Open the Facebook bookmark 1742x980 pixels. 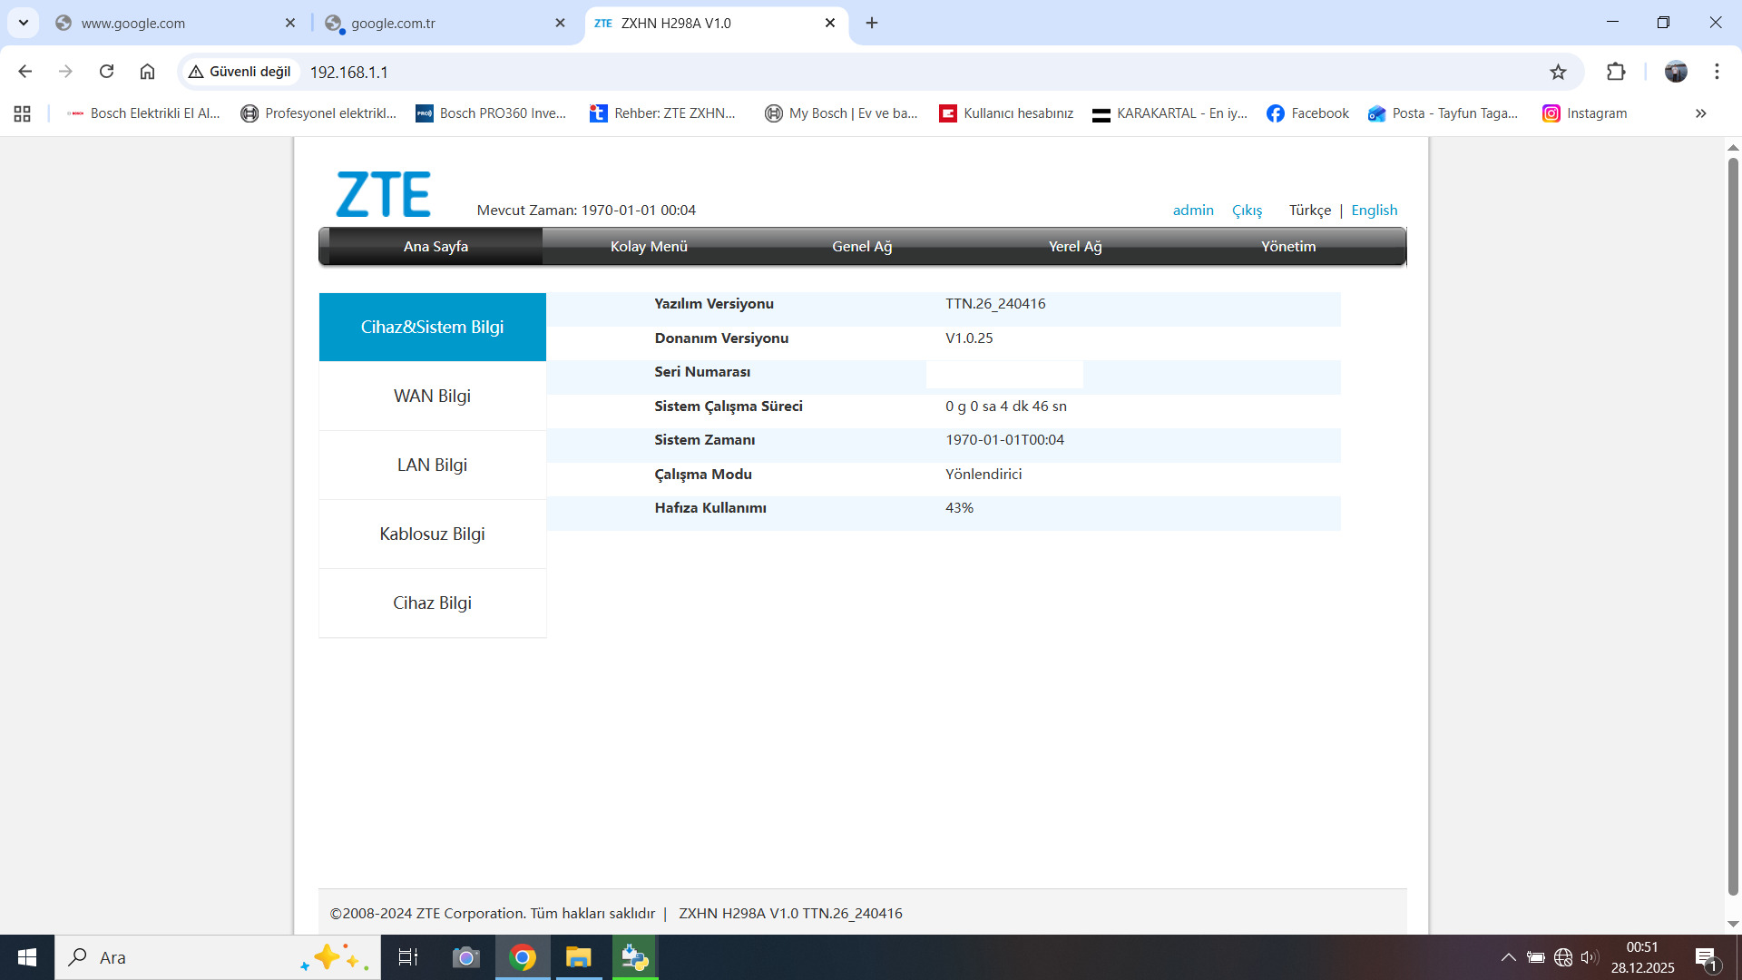click(1307, 113)
